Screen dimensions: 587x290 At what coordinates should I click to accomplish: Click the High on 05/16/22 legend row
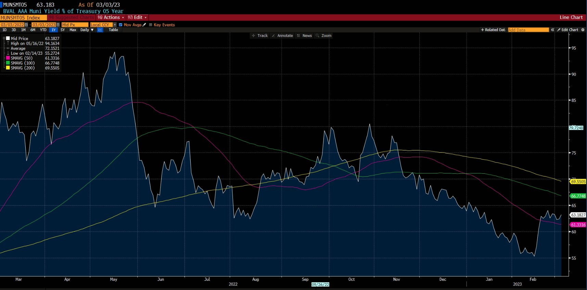click(x=33, y=43)
